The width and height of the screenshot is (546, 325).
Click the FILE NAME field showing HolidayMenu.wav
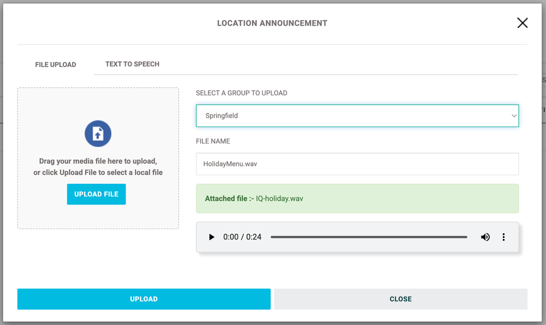point(357,164)
